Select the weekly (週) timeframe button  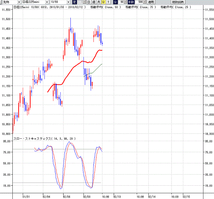coord(94,2)
